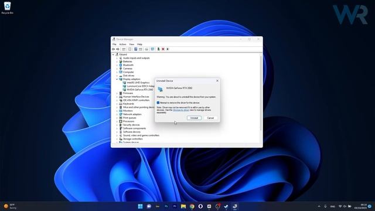This screenshot has width=375, height=211.
Task: Open the Windows Start button
Action: point(140,206)
